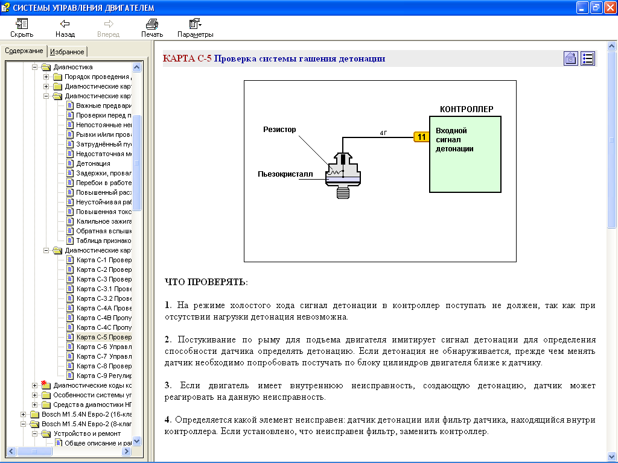
Task: Collapse the Диагностика folder
Action: tap(34, 67)
